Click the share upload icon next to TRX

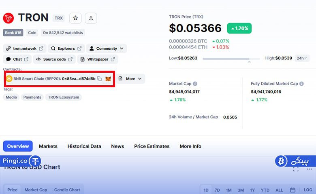[91, 18]
